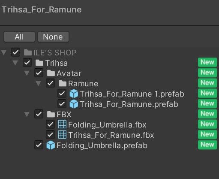Click the Folding_Umbrella.prefab cube icon

tap(51, 145)
